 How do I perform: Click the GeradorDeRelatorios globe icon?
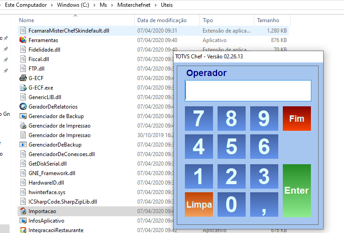coord(23,107)
